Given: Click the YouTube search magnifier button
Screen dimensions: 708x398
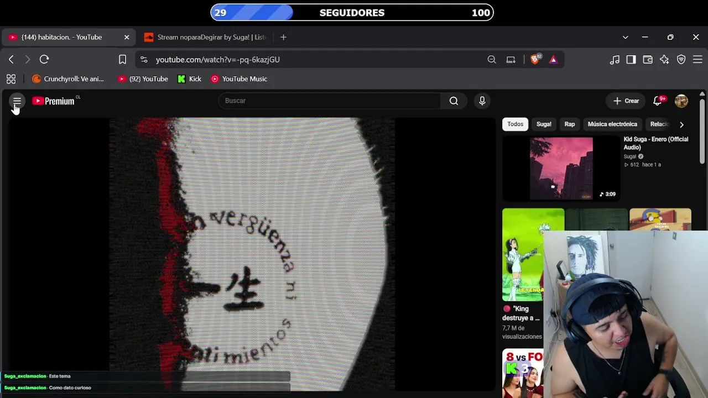Looking at the screenshot, I should coord(454,101).
